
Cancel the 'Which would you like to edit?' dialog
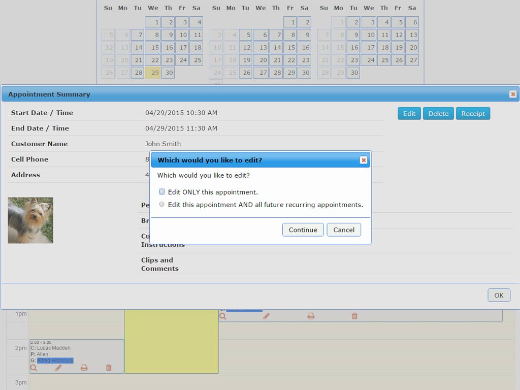(344, 230)
